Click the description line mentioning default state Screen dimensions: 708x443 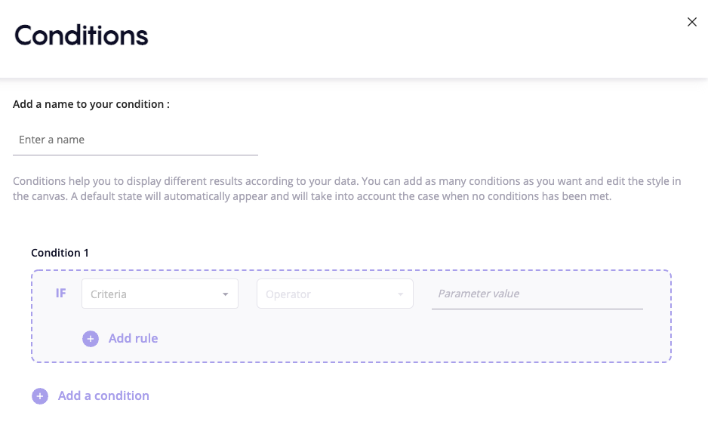click(311, 197)
